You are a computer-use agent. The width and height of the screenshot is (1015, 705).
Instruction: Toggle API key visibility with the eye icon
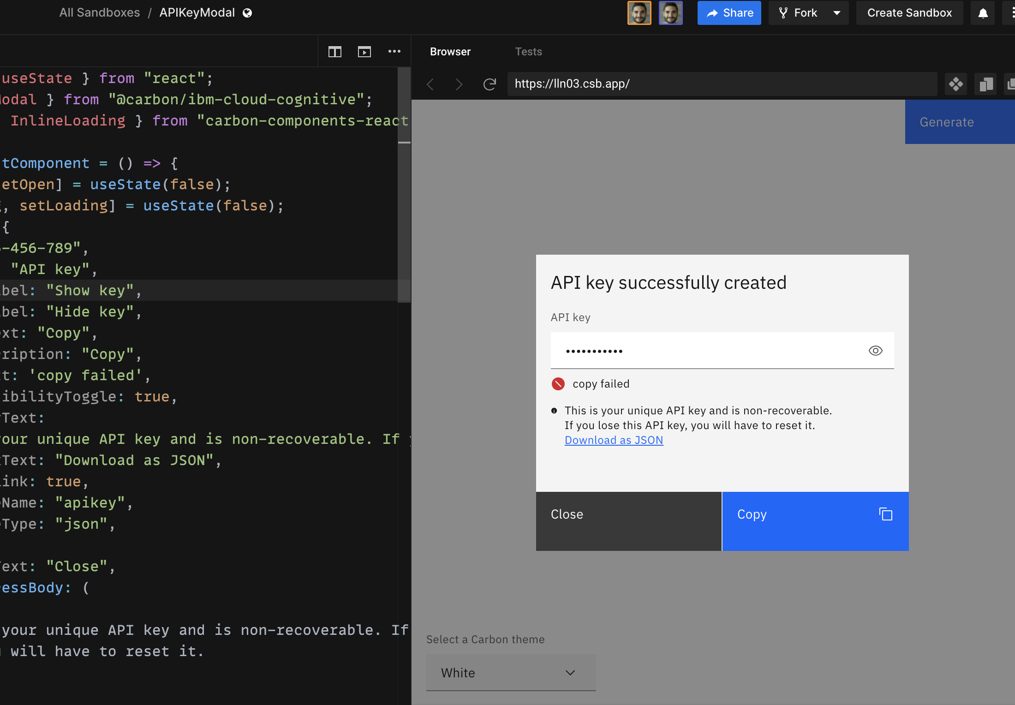coord(875,351)
